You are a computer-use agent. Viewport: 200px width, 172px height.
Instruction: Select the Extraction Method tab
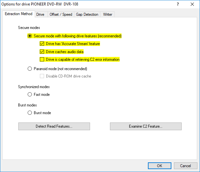pyautogui.click(x=19, y=14)
